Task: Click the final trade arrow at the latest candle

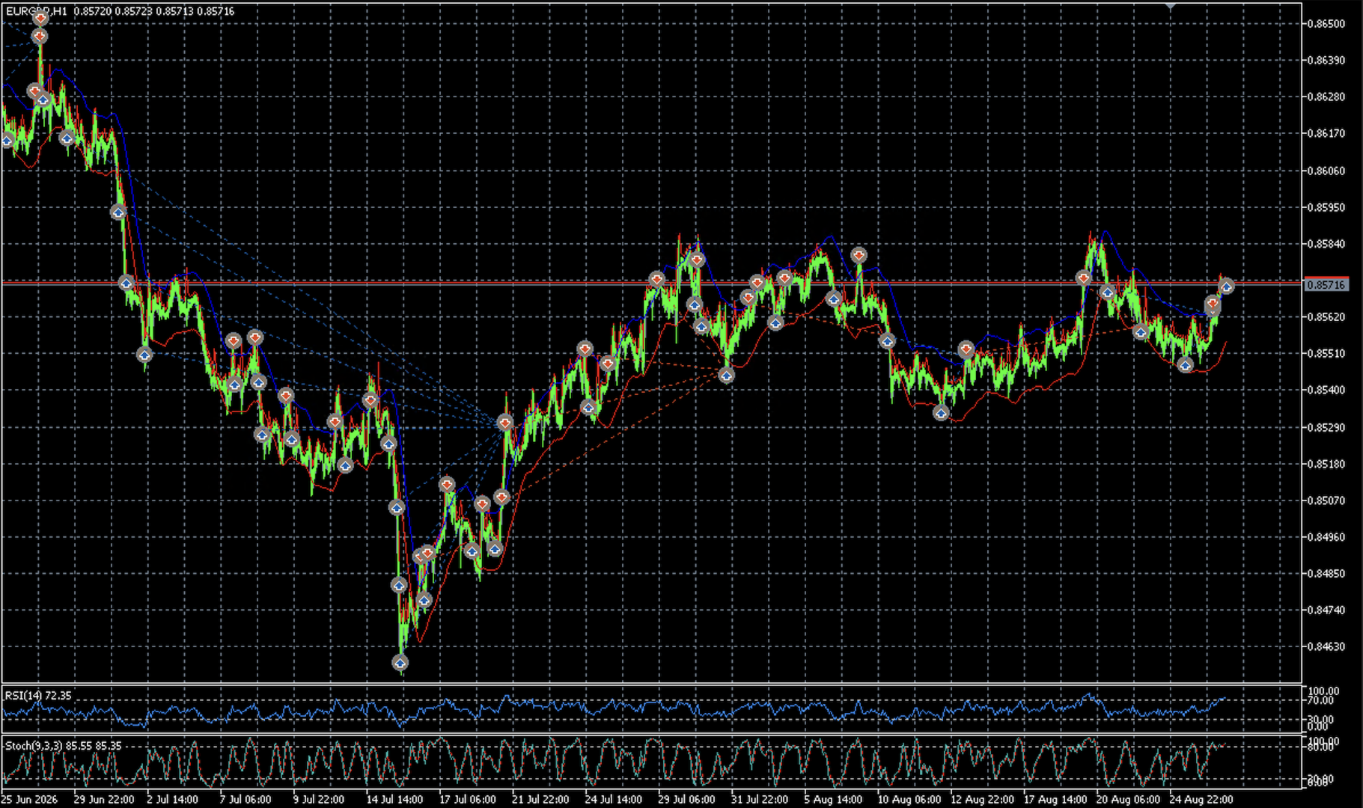Action: coord(1226,286)
